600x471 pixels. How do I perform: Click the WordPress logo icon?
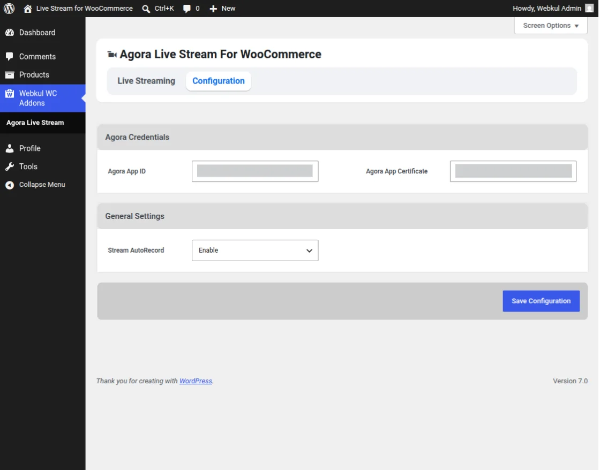point(9,9)
